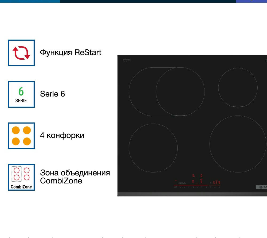Select the green Serie 6 badge icon
Image resolution: width=267 pixels, height=238 pixels.
pyautogui.click(x=21, y=94)
